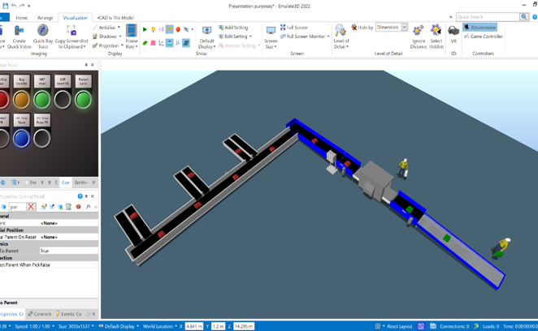Expand the Shadows dropdown
Screen dimensions: 538x331
(108, 37)
